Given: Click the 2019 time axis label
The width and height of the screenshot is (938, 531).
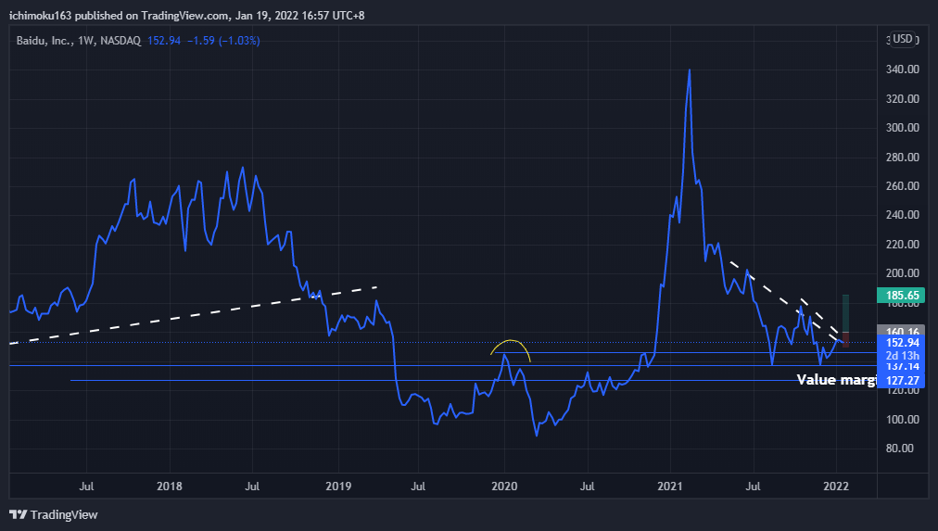Looking at the screenshot, I should pos(338,487).
